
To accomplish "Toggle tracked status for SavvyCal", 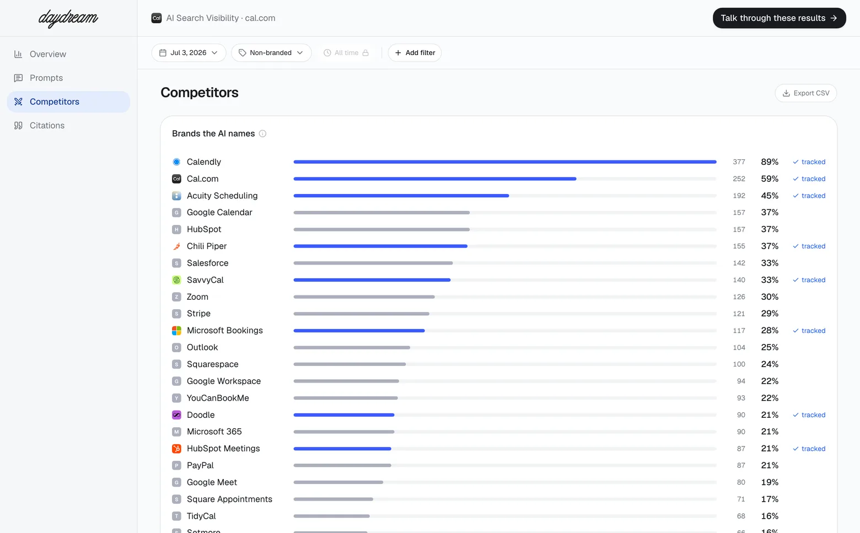I will (x=809, y=280).
